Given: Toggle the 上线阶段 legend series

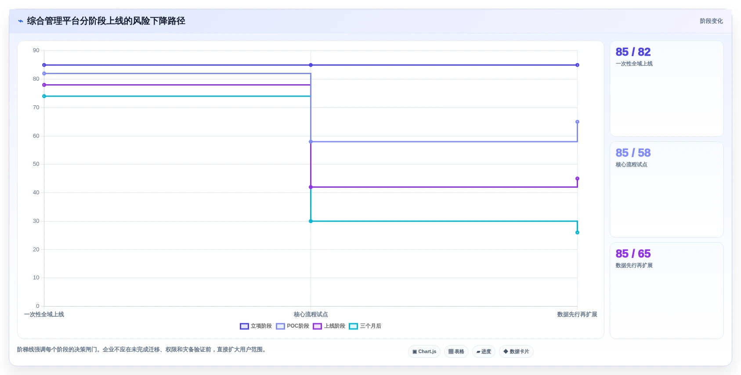Looking at the screenshot, I should 329,326.
